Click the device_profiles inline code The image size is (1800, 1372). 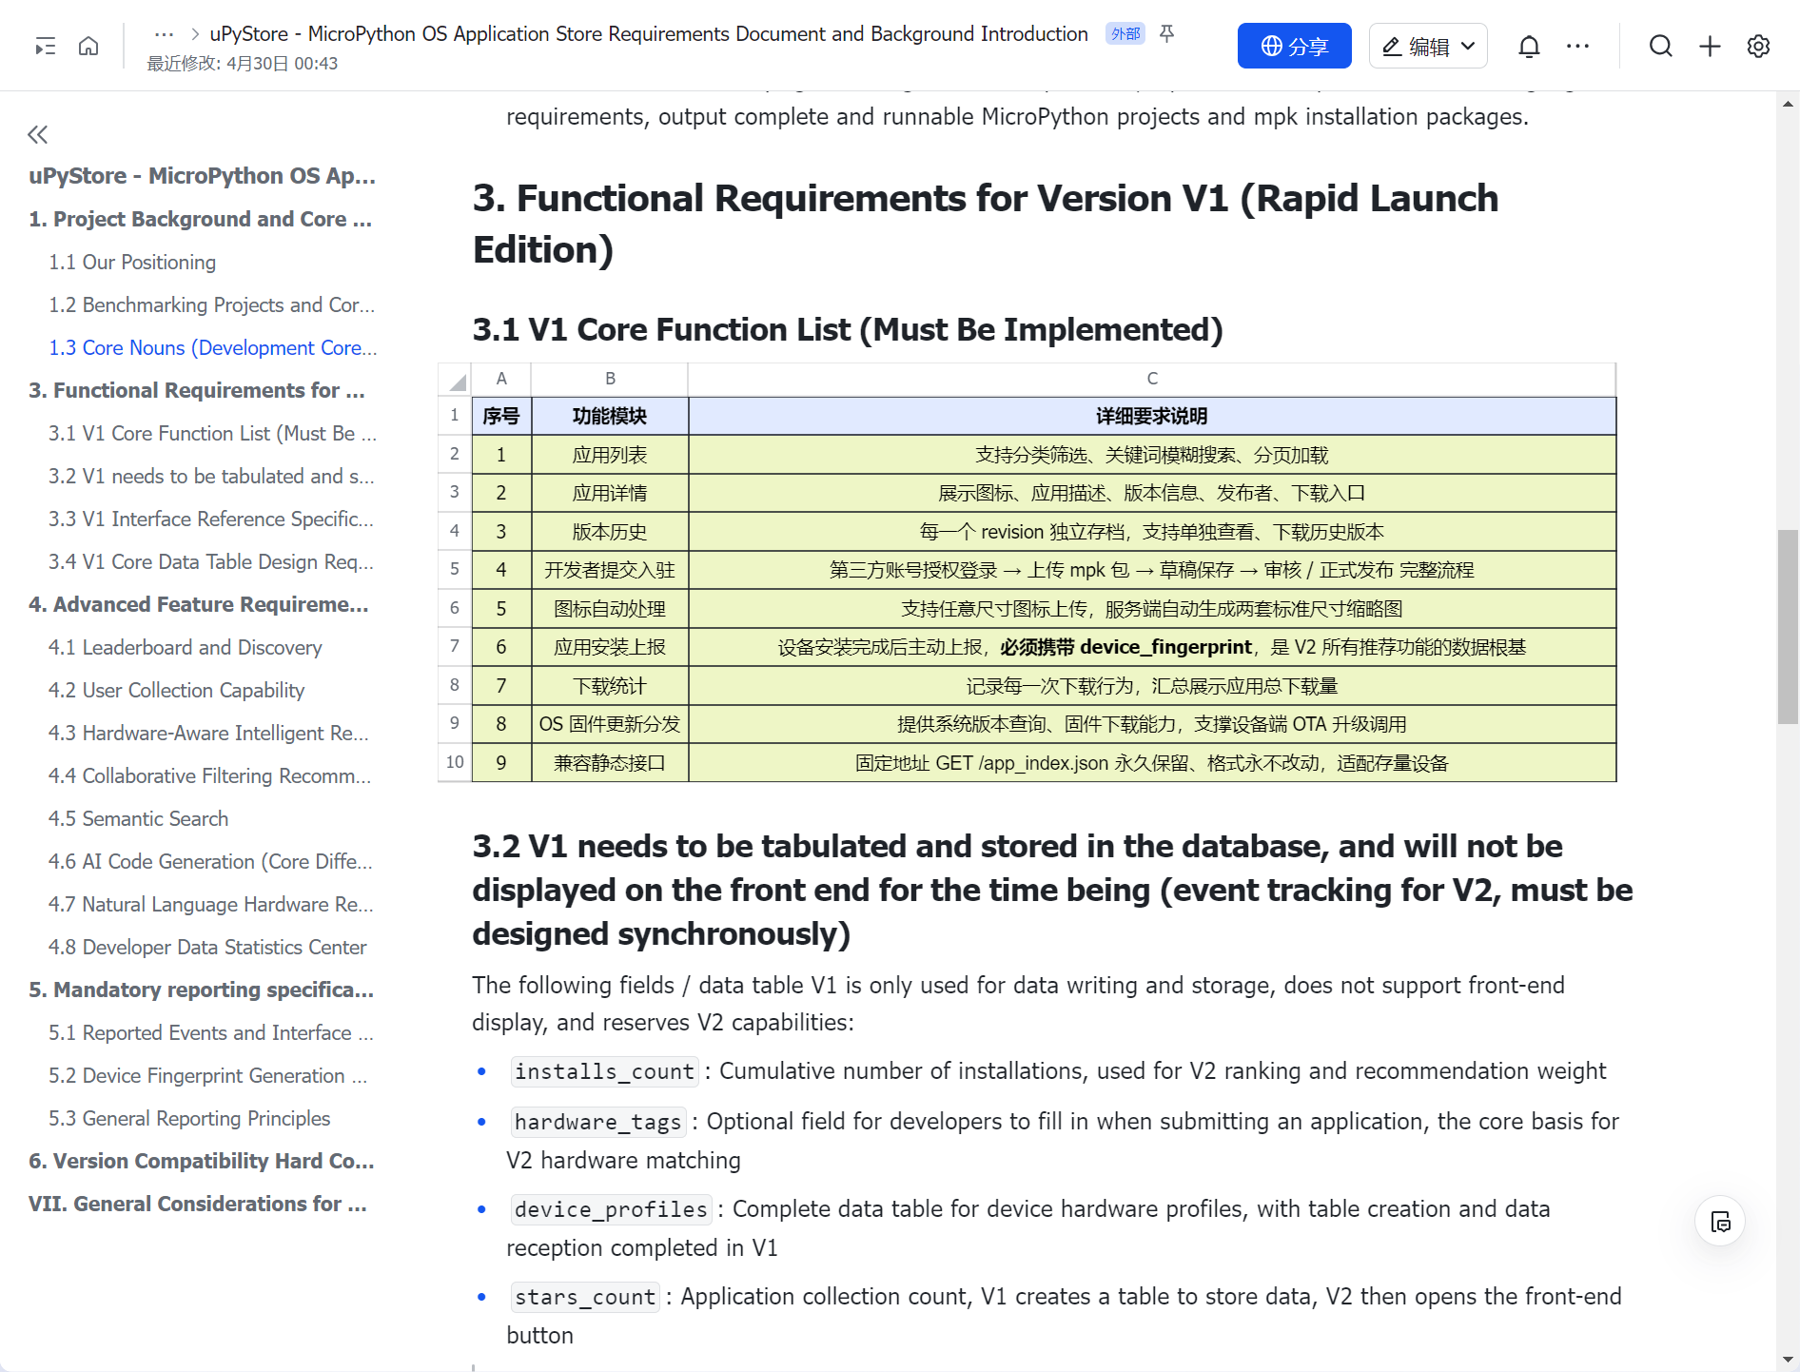(x=611, y=1209)
